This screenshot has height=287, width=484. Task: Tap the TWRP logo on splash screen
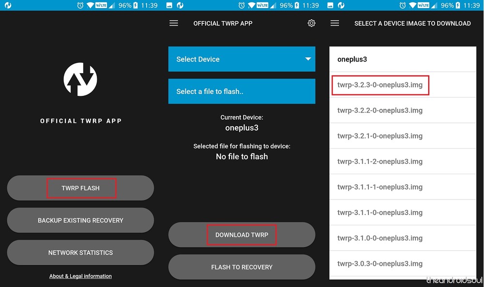(x=80, y=79)
